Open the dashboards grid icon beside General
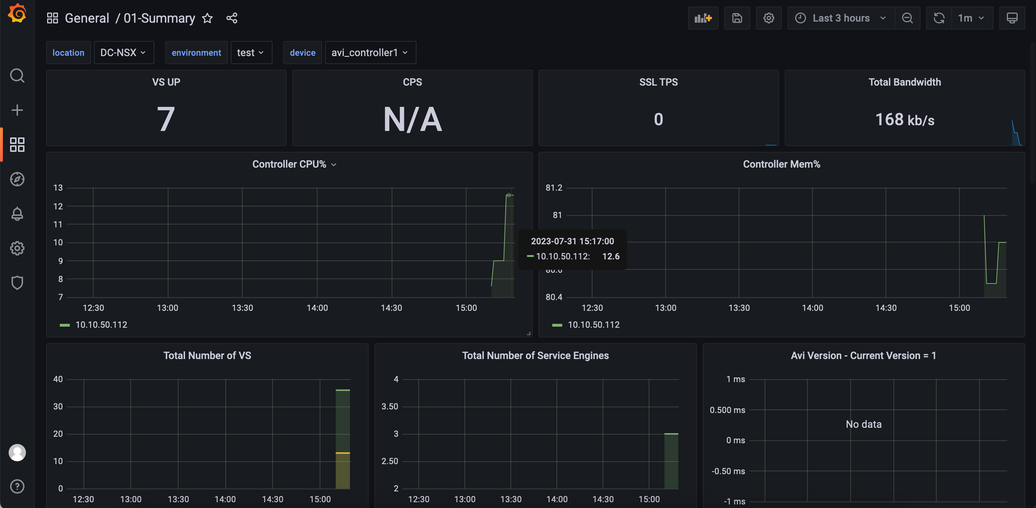The image size is (1036, 508). (52, 18)
